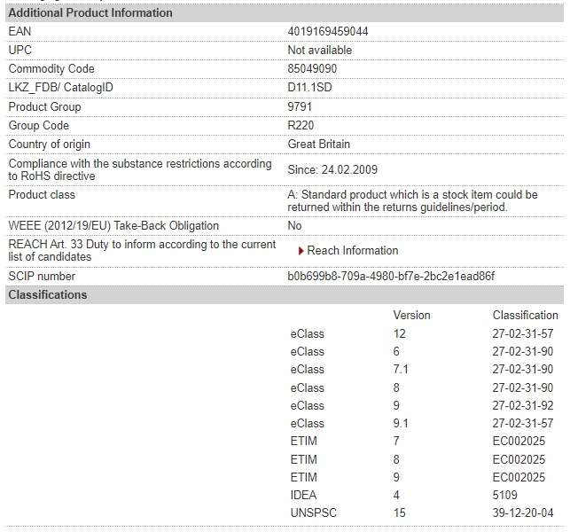Select the SCIP number b0b699b8-709a-4980-bf7e-2bc2e1ead86f

coord(391,277)
